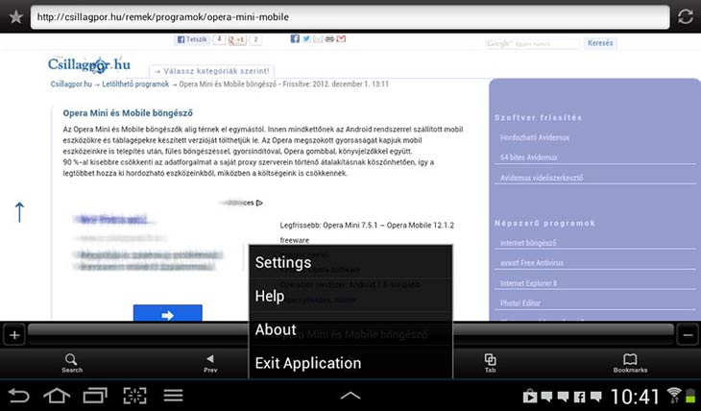Click the blue right-arrow button
The image size is (701, 411).
pos(168,313)
